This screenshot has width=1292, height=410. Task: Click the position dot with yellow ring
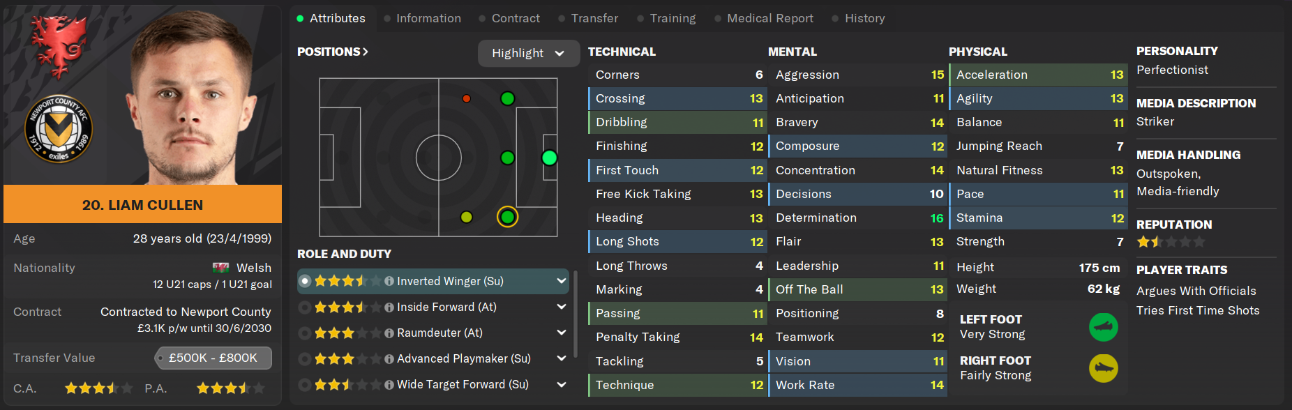pos(507,217)
